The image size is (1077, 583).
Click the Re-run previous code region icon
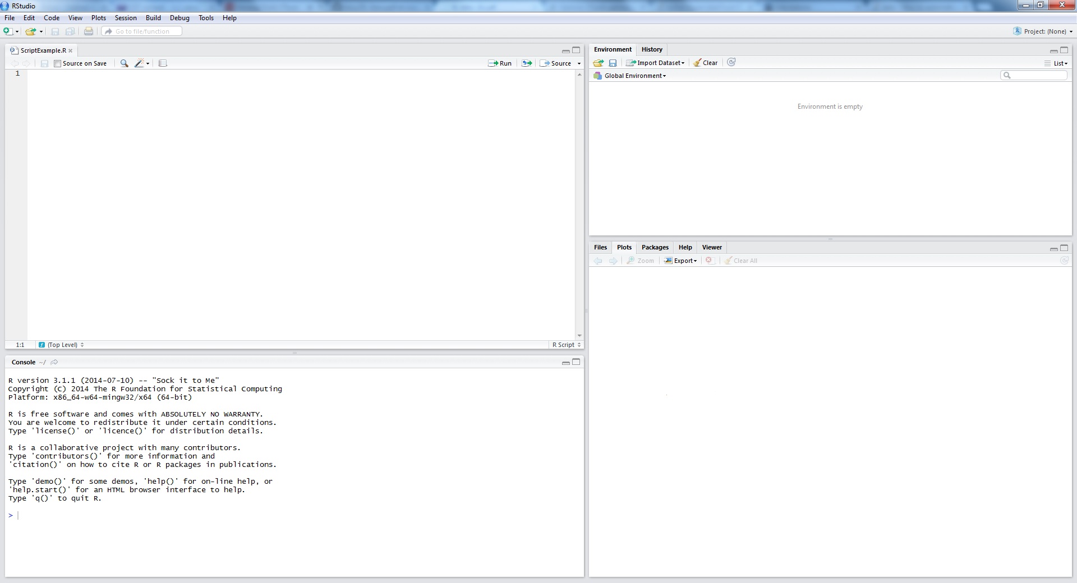pos(527,63)
